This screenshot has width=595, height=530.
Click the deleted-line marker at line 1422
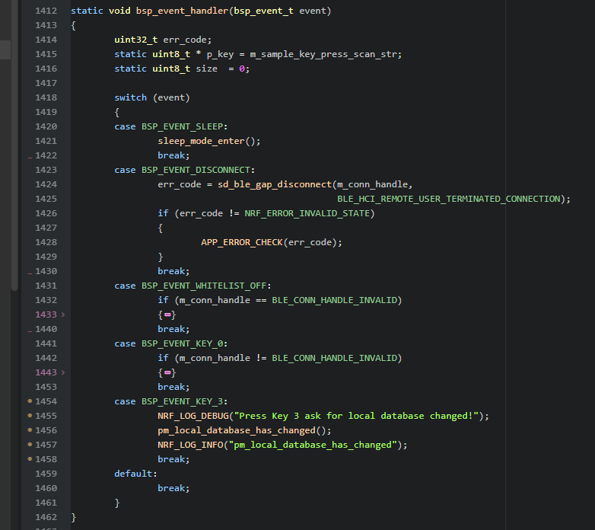(x=30, y=157)
